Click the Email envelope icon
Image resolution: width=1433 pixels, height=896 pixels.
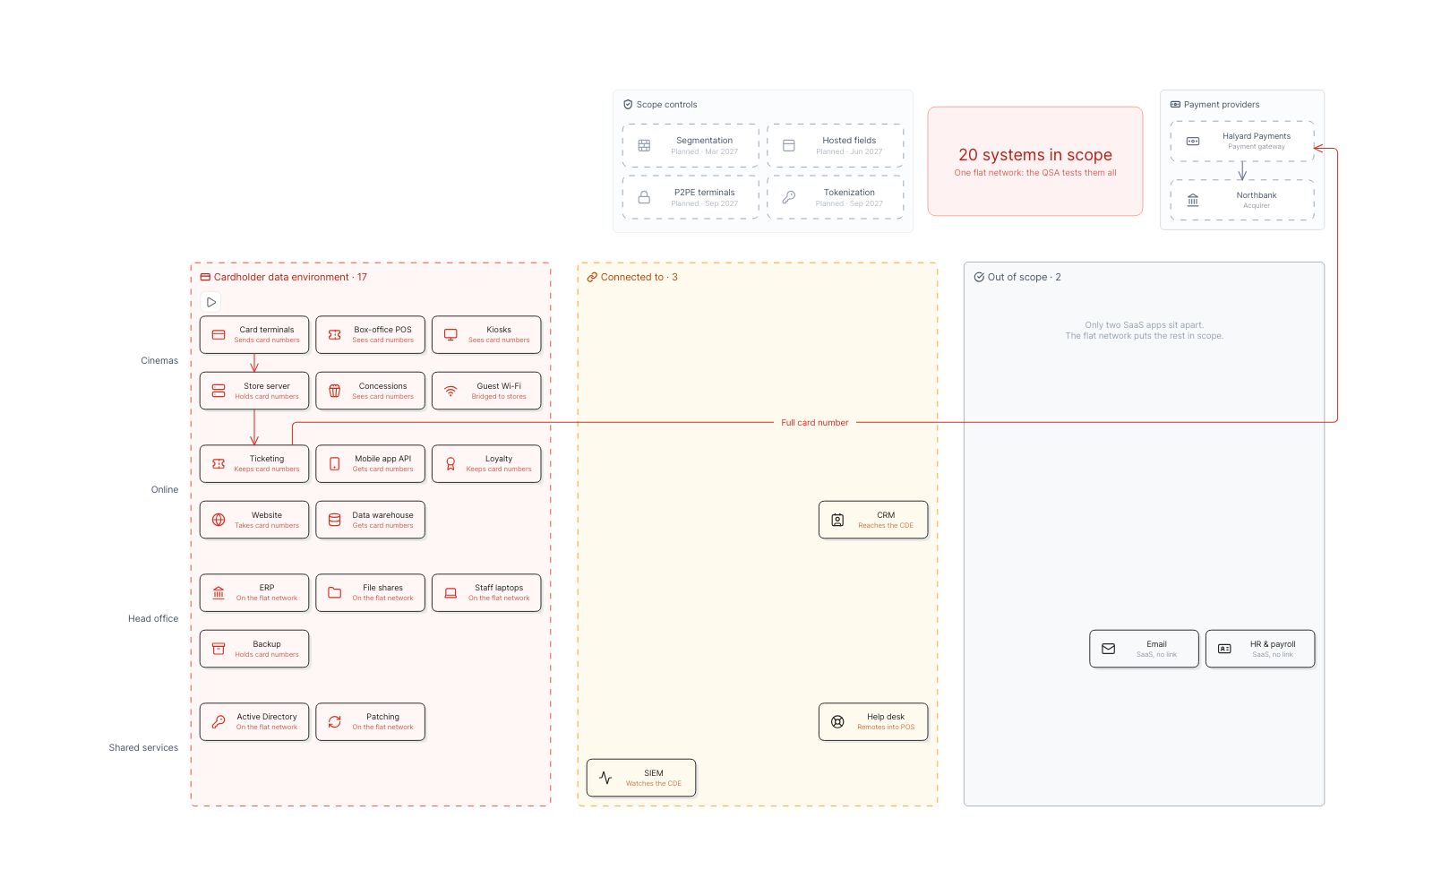click(x=1109, y=649)
